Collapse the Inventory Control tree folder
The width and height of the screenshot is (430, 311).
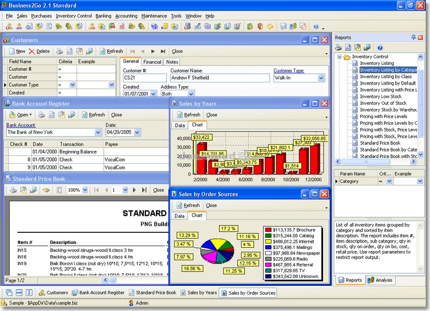pyautogui.click(x=338, y=57)
